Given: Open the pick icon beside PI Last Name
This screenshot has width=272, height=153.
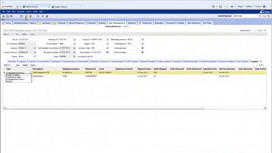Looking at the screenshot, I should point(74,44).
